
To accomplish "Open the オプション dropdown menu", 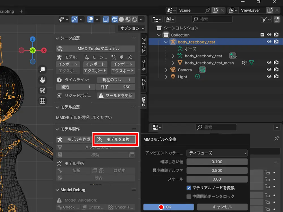I will click(x=132, y=28).
